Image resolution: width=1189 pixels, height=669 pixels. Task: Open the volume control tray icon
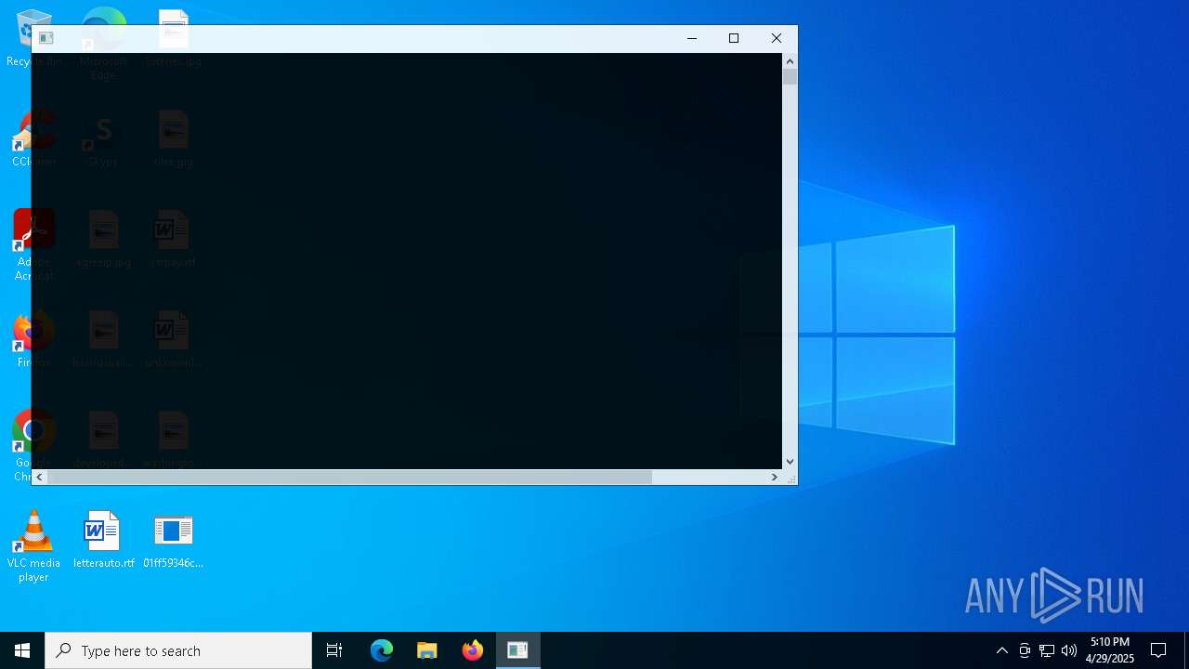[1069, 650]
